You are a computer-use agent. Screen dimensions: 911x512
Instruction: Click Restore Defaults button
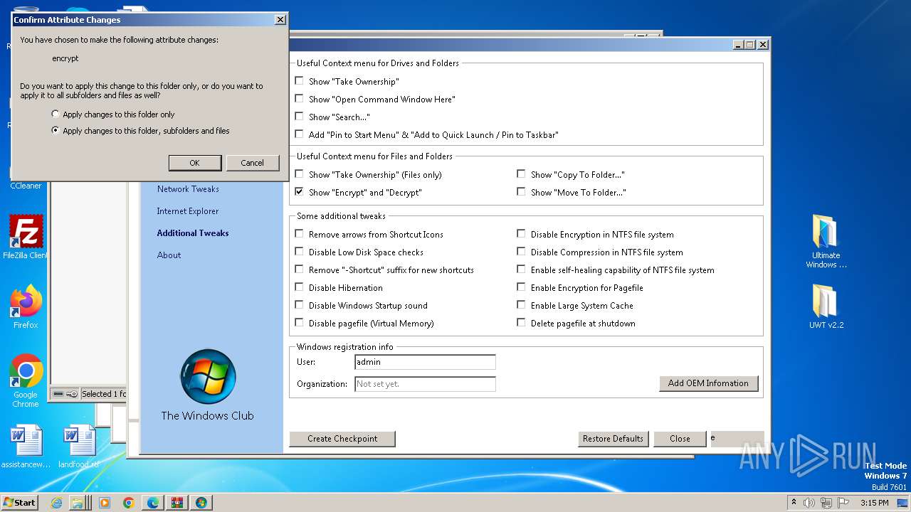click(x=613, y=439)
